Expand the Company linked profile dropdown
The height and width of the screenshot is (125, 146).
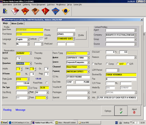point(135,35)
